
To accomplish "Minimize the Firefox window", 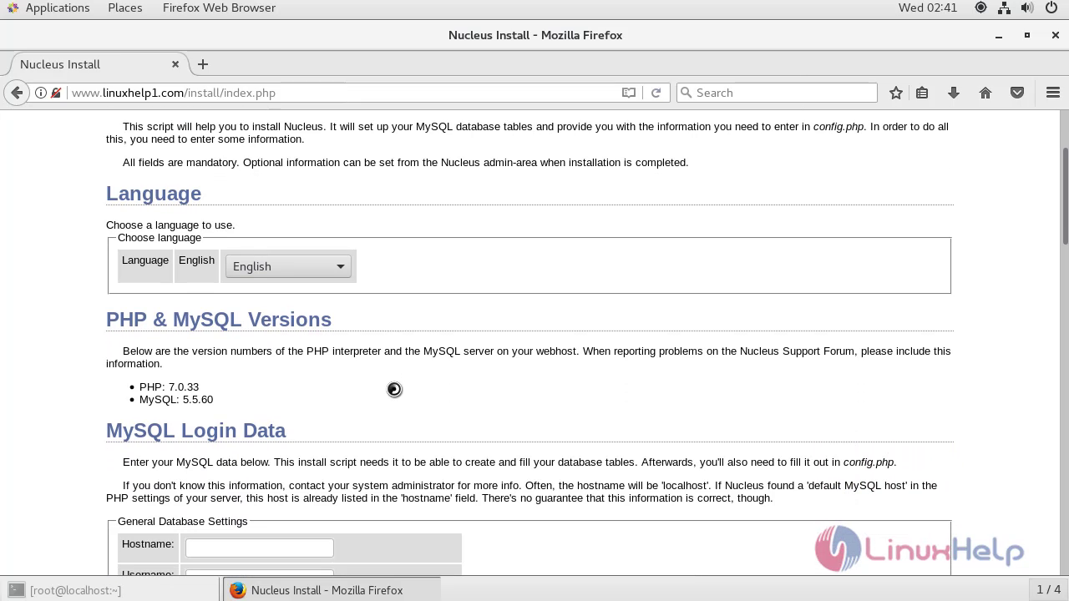I will 999,35.
